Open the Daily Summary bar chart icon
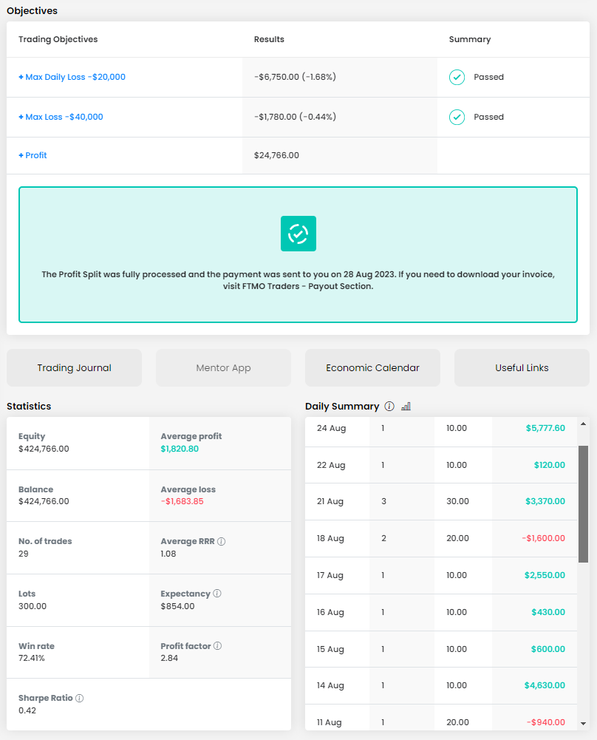The width and height of the screenshot is (597, 740). pyautogui.click(x=406, y=407)
